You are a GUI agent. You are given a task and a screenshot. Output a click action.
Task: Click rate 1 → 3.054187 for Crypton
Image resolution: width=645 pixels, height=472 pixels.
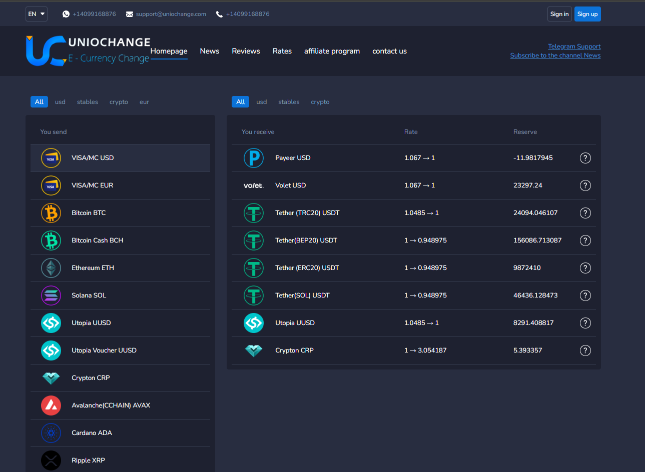click(425, 350)
